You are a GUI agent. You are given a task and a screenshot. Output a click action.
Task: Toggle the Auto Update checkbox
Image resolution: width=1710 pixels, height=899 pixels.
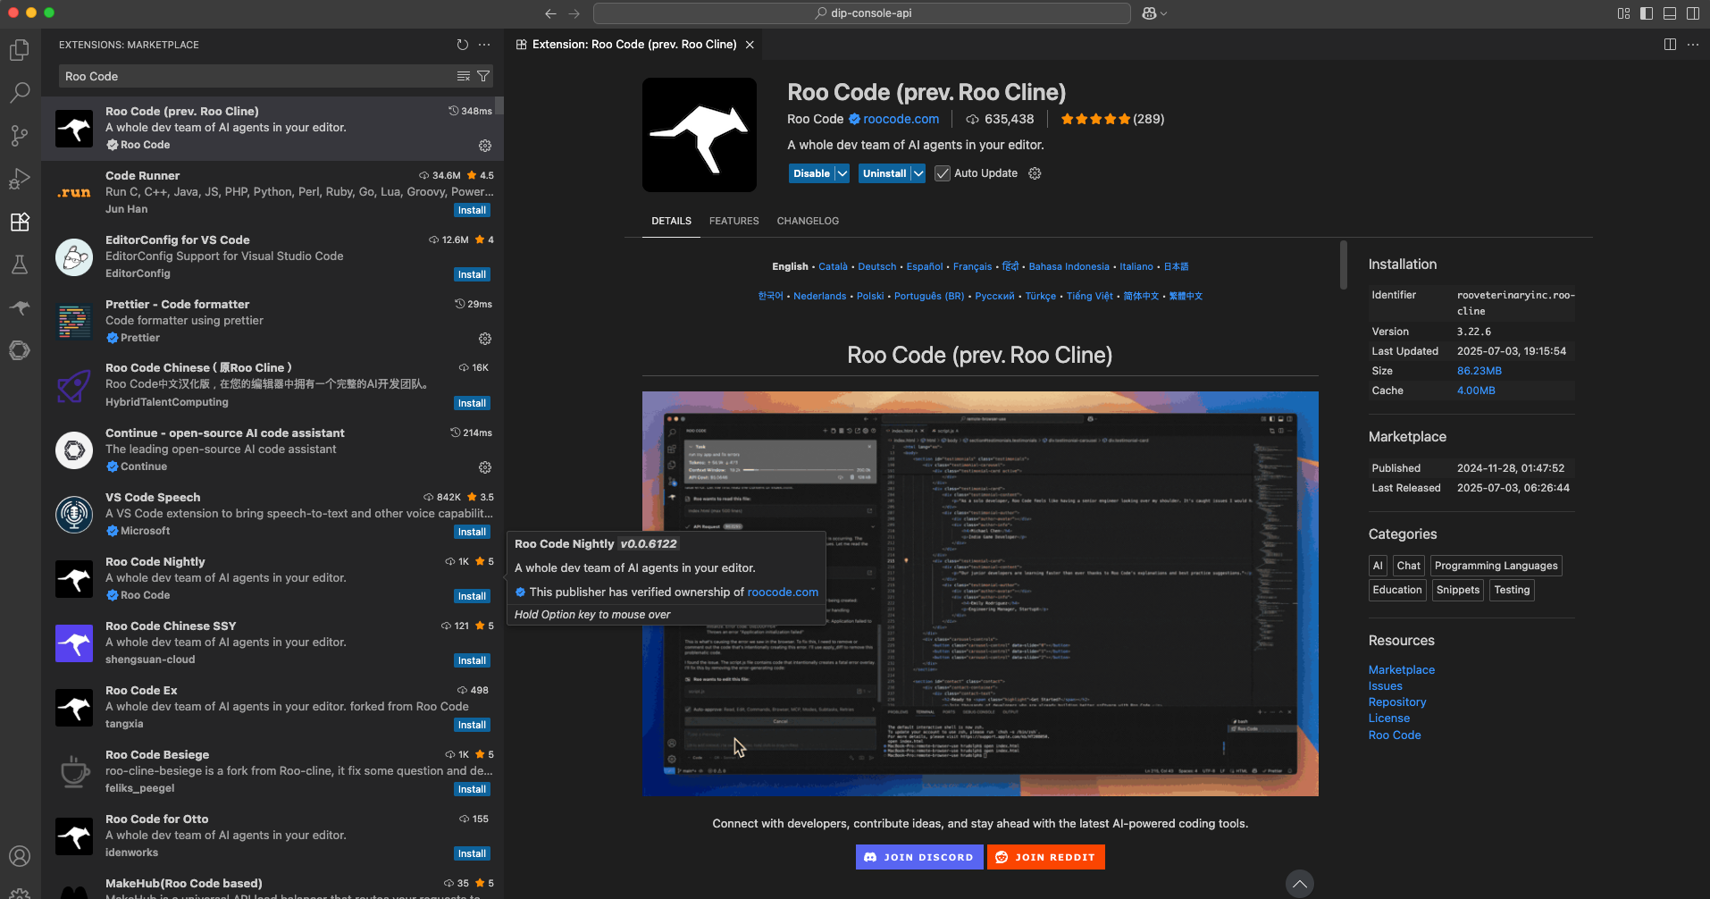pos(943,173)
